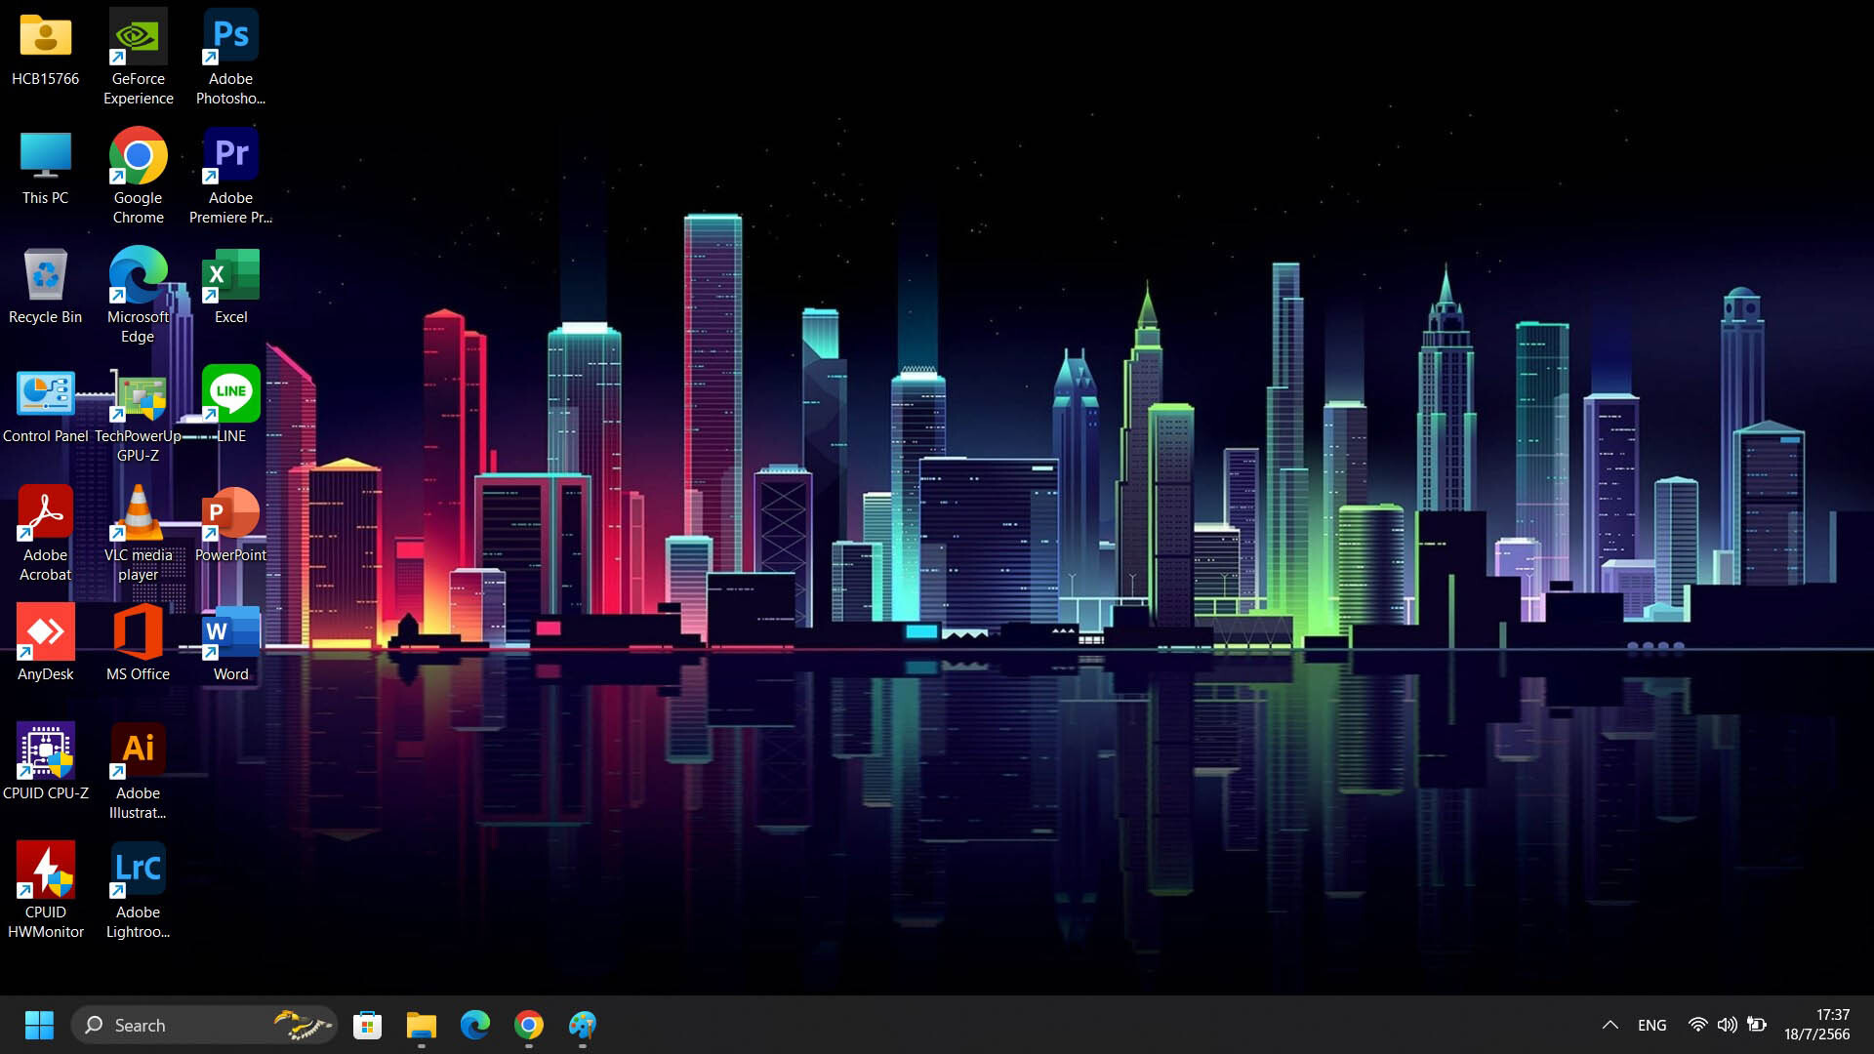The height and width of the screenshot is (1054, 1874).
Task: Open the Paint app on taskbar
Action: [583, 1025]
